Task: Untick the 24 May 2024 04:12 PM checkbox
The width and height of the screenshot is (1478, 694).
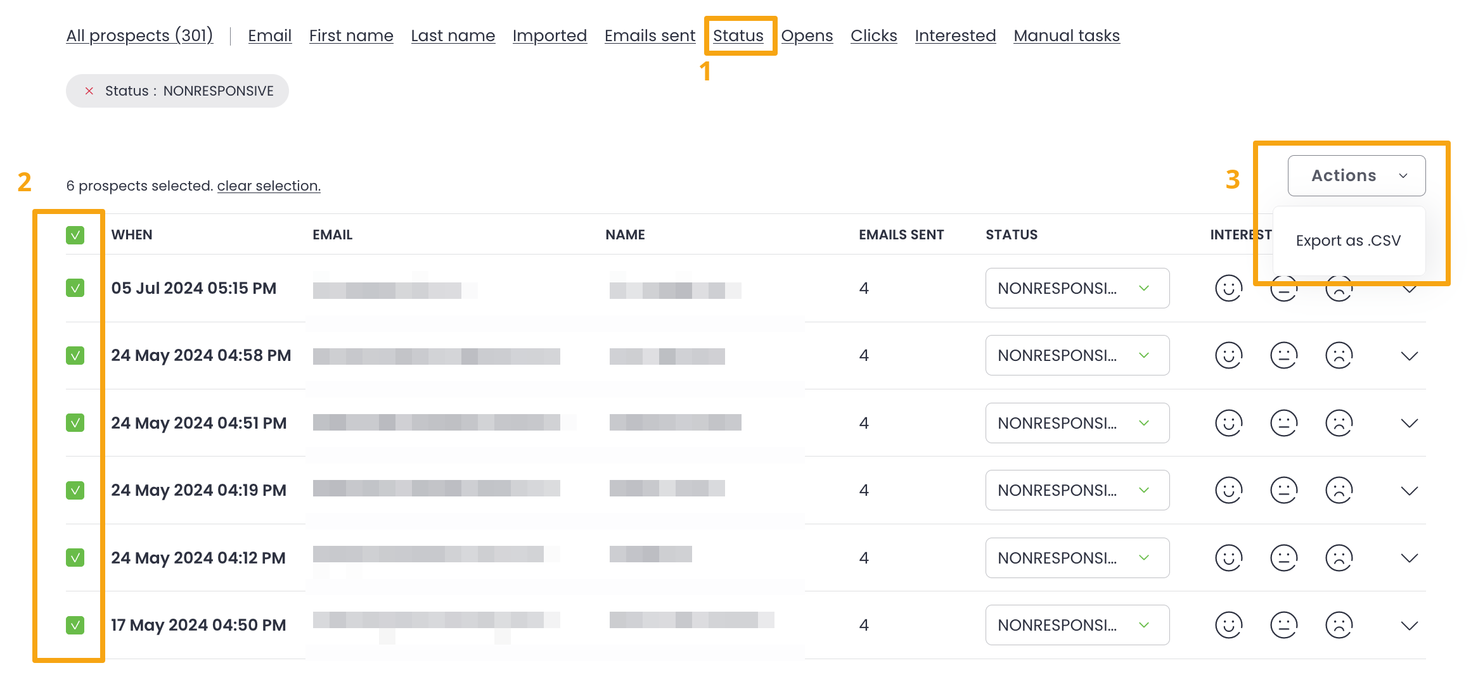Action: click(x=75, y=558)
